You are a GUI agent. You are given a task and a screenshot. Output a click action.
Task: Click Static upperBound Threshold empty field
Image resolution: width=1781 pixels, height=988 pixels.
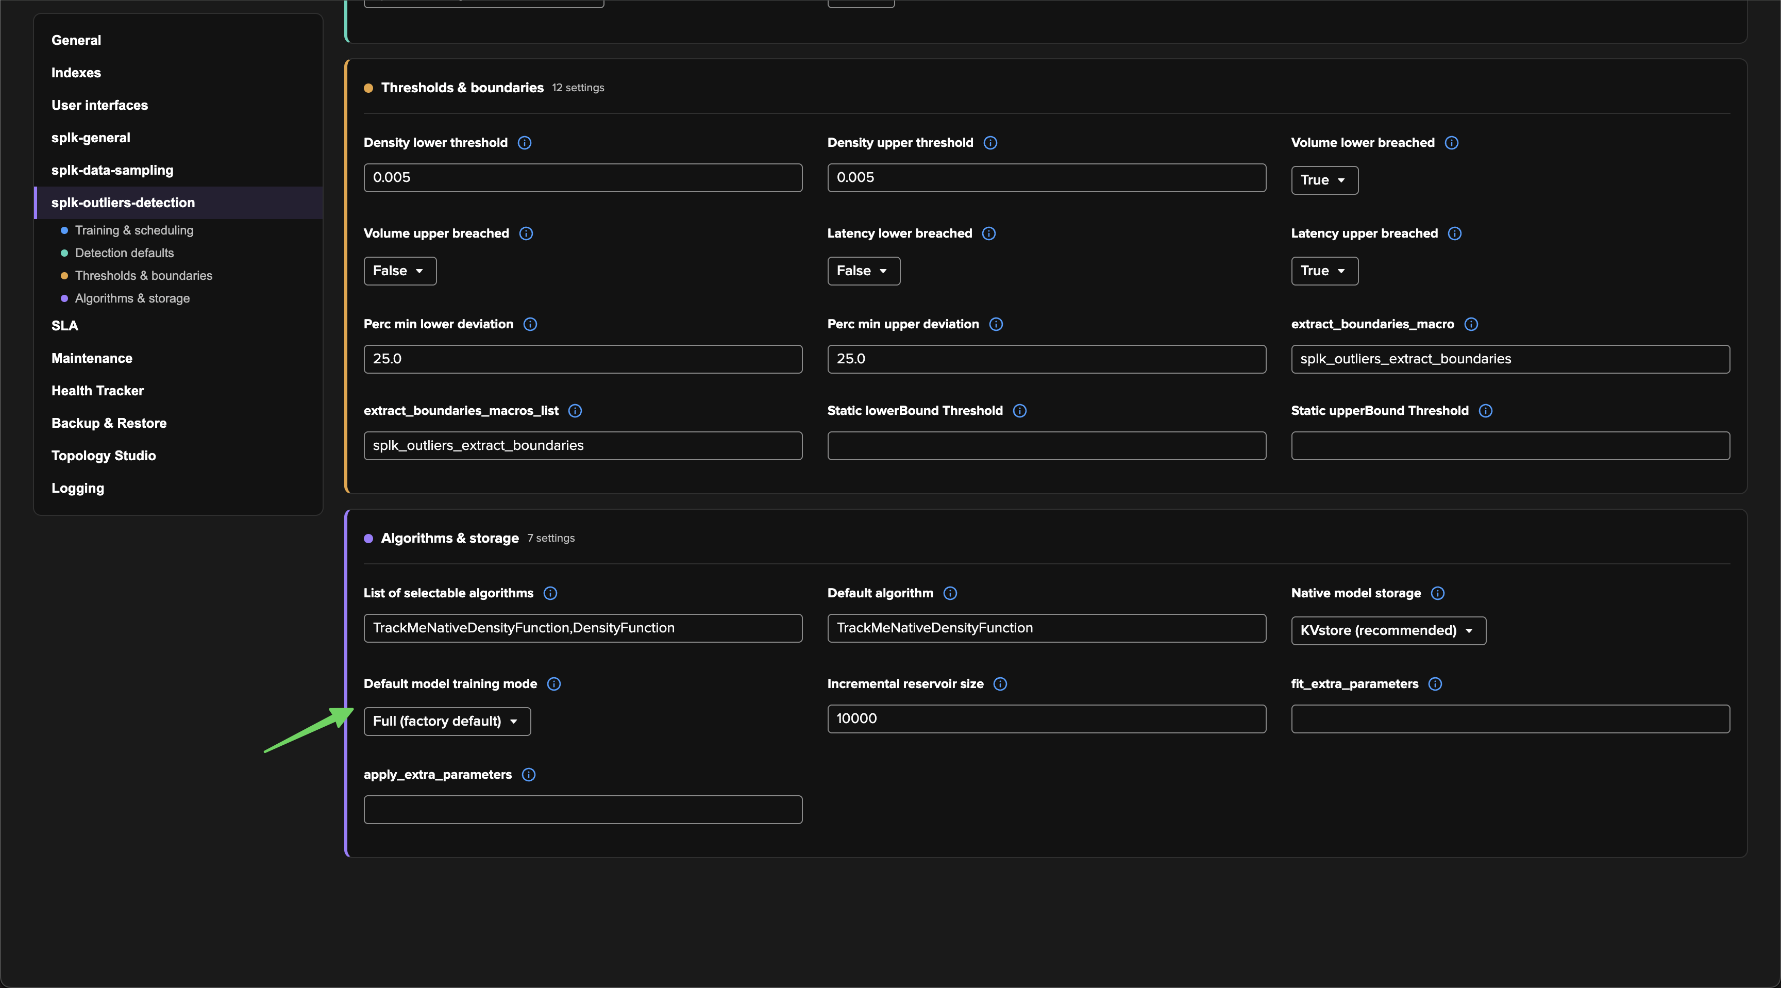(1510, 446)
